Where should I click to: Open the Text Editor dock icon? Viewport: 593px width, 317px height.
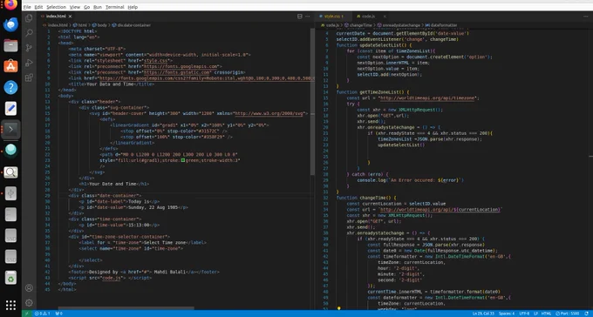pos(10,109)
